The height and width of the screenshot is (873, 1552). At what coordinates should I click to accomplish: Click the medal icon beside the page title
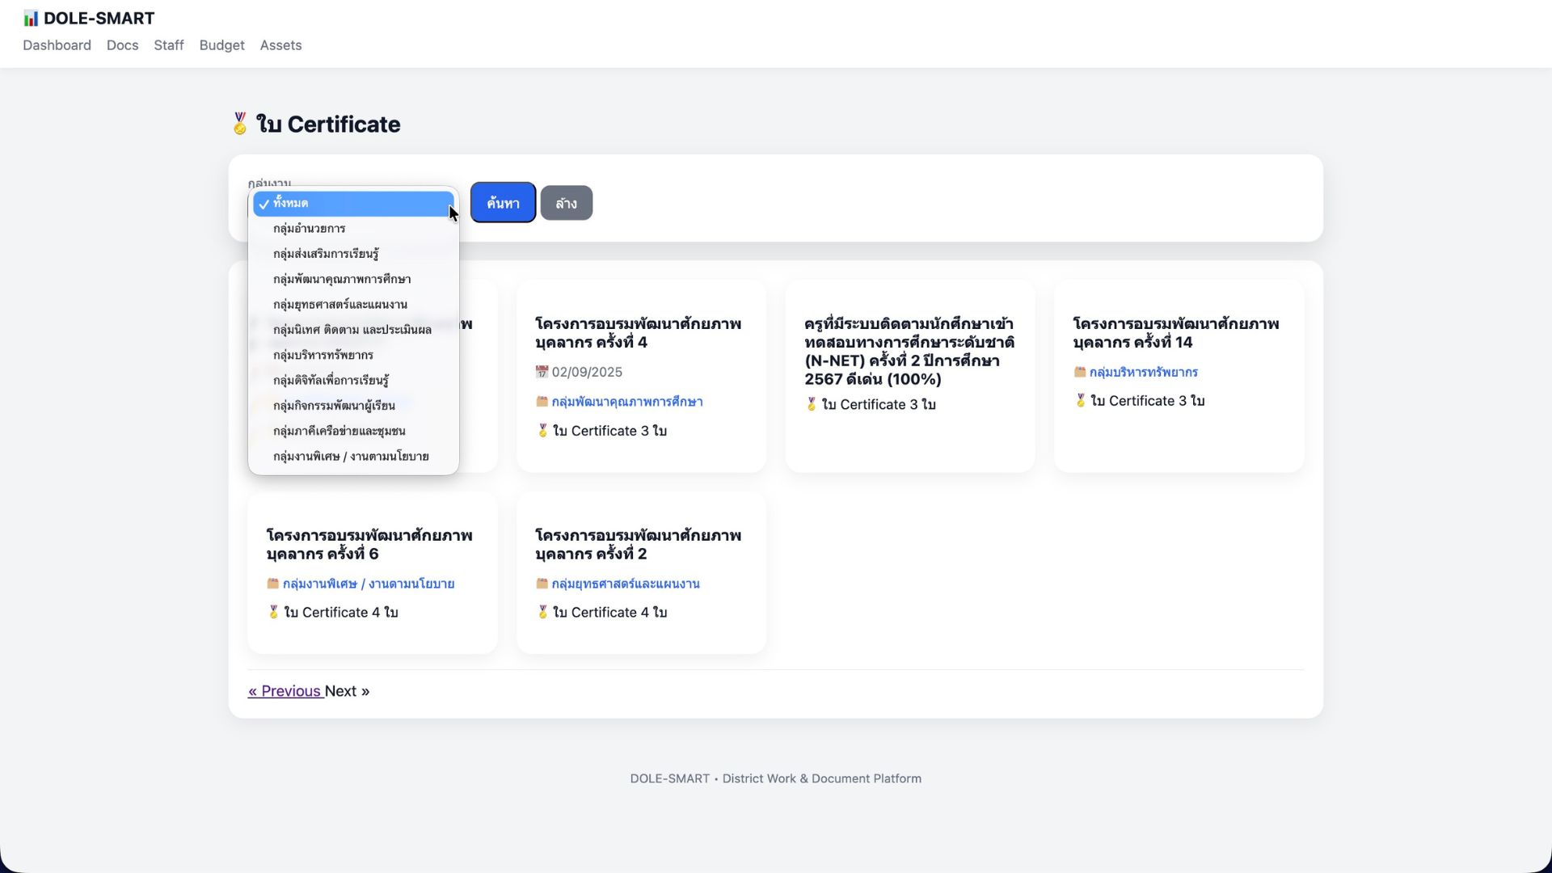240,124
